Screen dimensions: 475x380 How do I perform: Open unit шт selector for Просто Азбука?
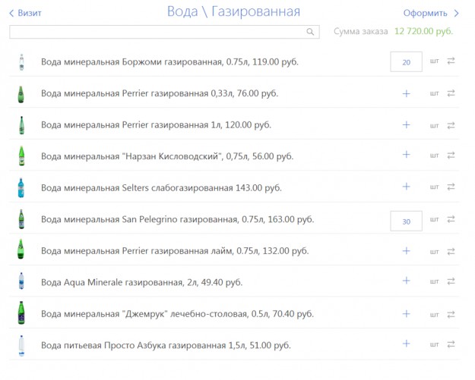434,344
